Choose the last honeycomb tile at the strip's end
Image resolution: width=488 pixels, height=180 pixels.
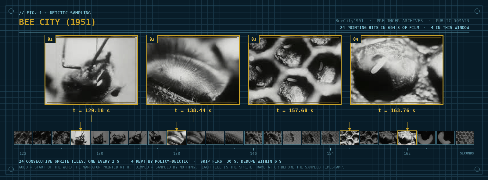point(465,138)
